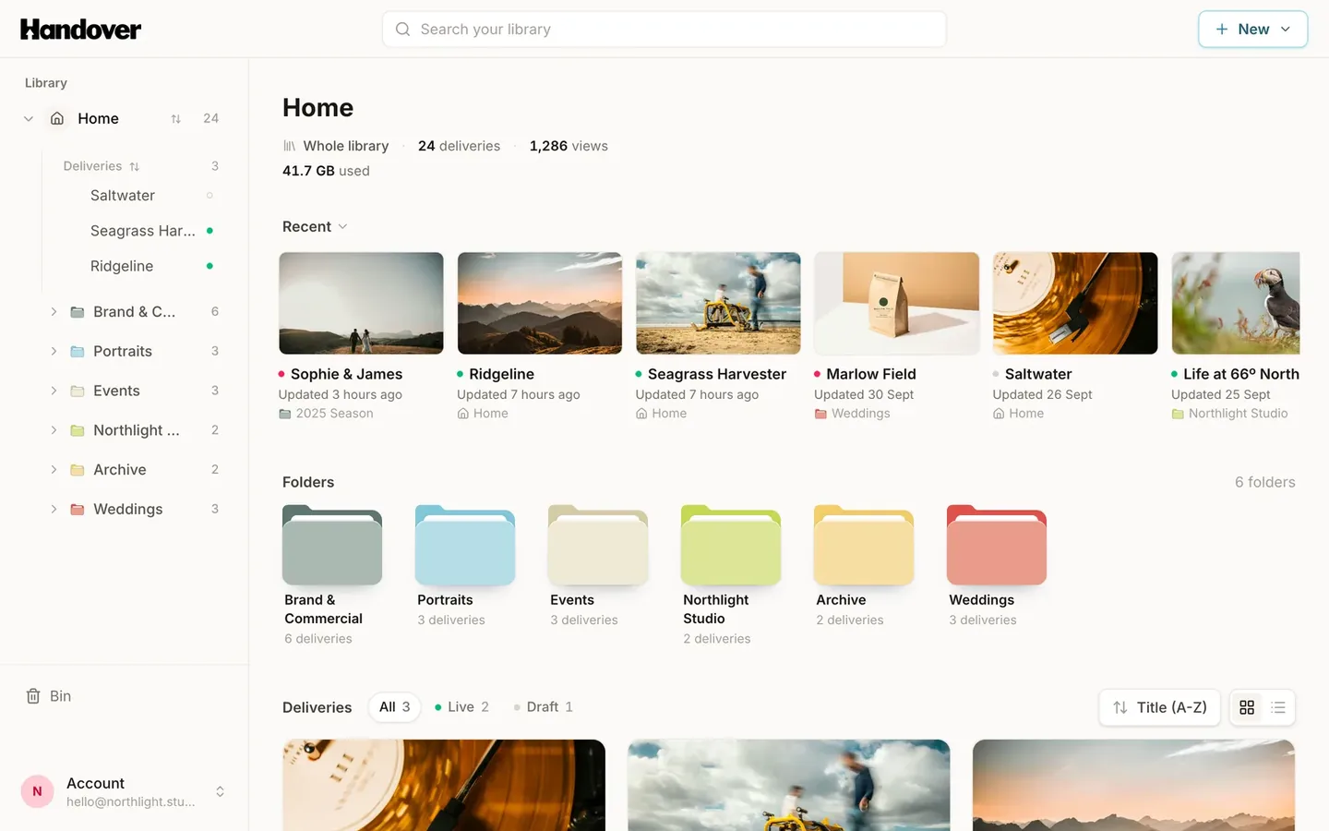Open the Sophie & James thumbnail
Image resolution: width=1329 pixels, height=831 pixels.
pyautogui.click(x=361, y=303)
